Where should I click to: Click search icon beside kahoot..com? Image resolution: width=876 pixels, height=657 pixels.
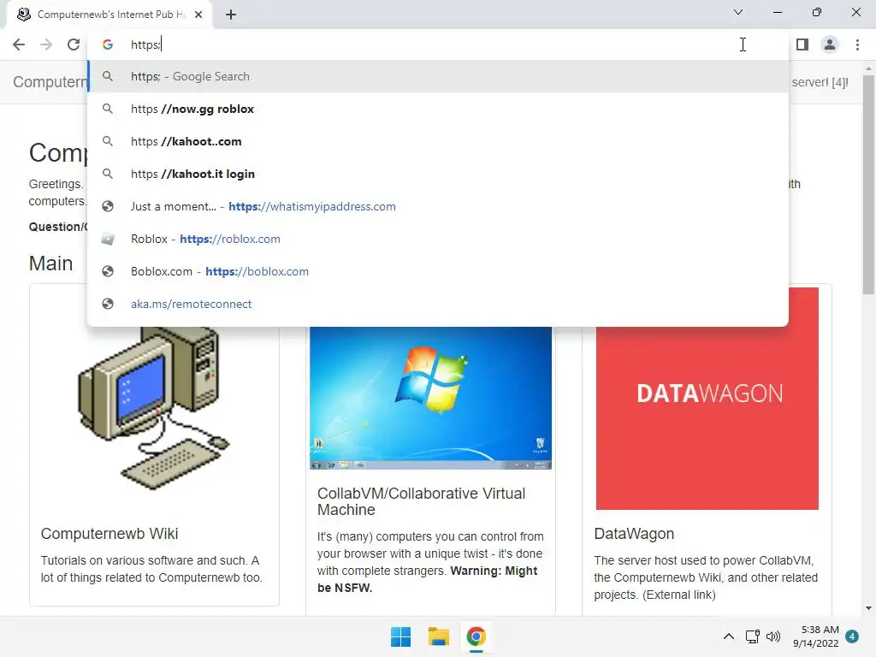pyautogui.click(x=108, y=141)
